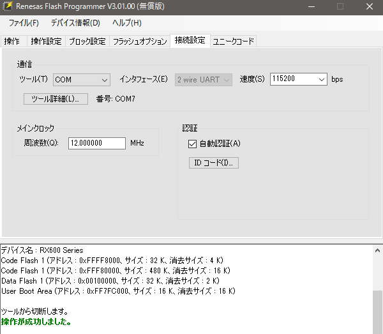The image size is (383, 334).
Task: Click the ツールから切断します。 log line
Action: tap(34, 312)
